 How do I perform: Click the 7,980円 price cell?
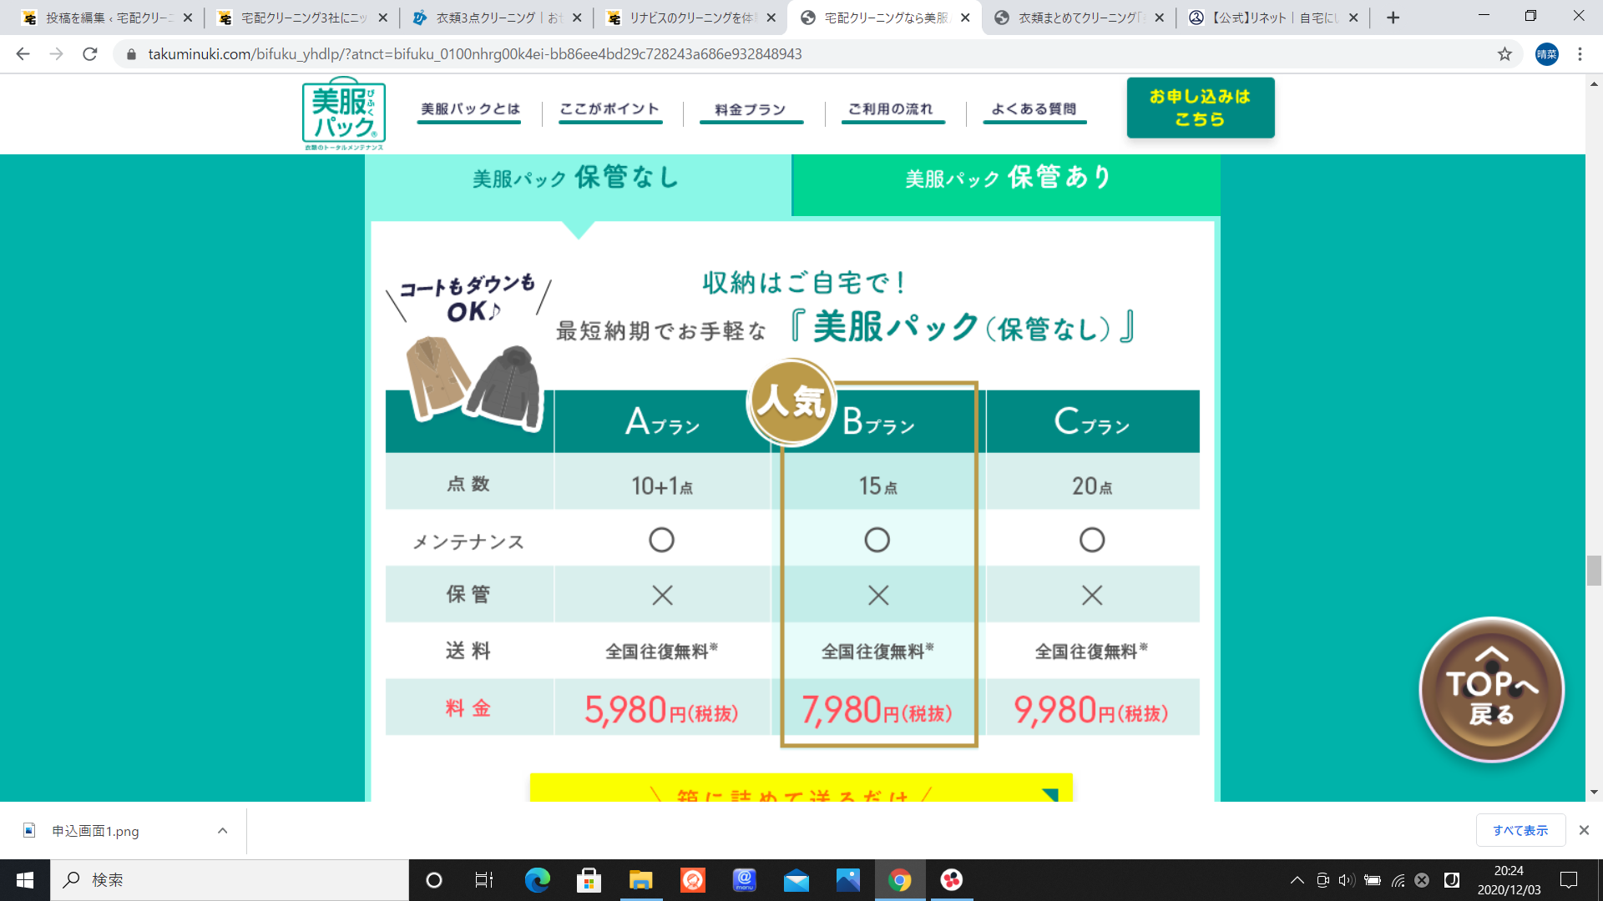(878, 708)
